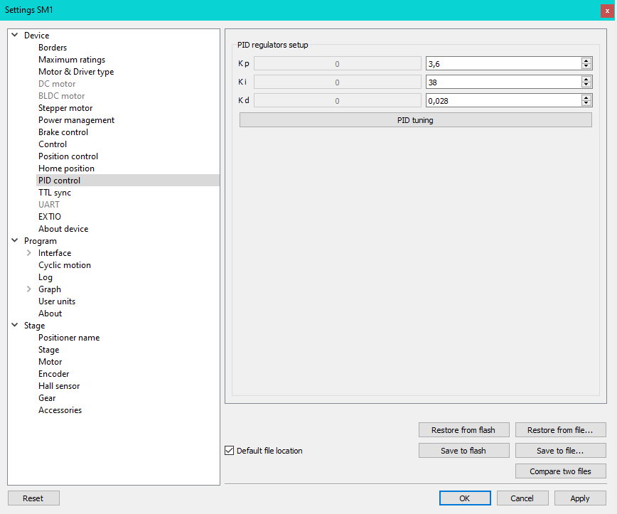This screenshot has height=514, width=617.
Task: Click the PID tuning button
Action: (415, 120)
